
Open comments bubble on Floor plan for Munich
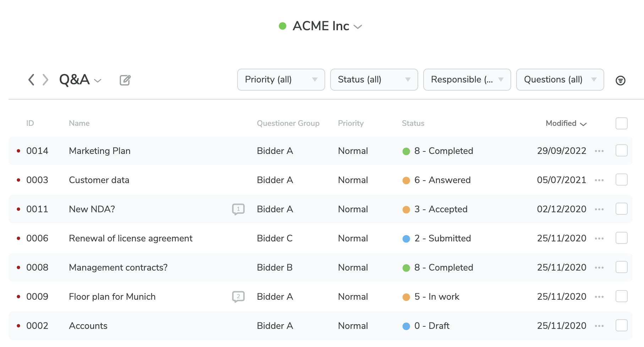(238, 297)
